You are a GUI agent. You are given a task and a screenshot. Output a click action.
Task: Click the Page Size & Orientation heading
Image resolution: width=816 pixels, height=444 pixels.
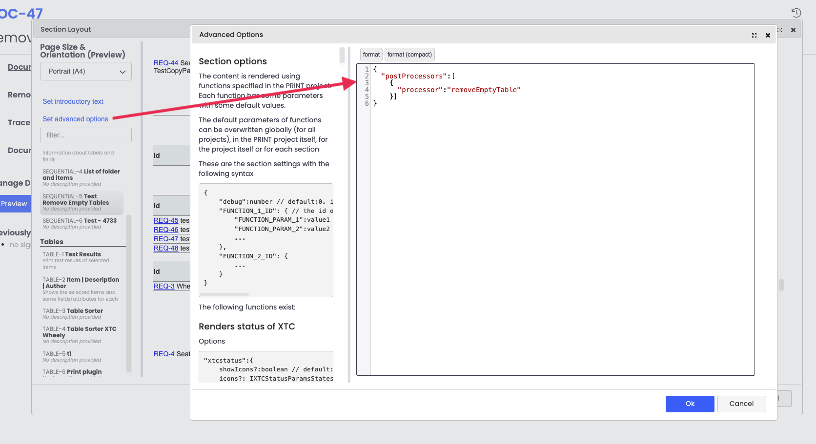click(82, 51)
